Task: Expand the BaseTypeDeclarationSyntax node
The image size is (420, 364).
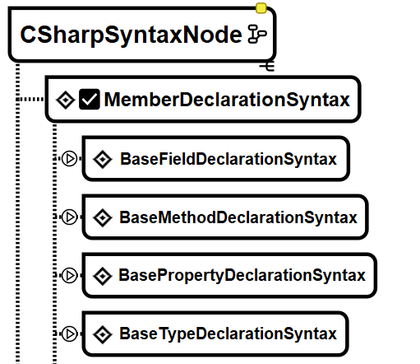Action: point(69,334)
